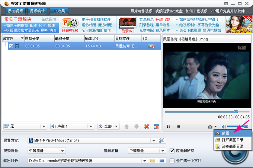Click the open output folder icon
The height and width of the screenshot is (168, 253).
pos(161,161)
